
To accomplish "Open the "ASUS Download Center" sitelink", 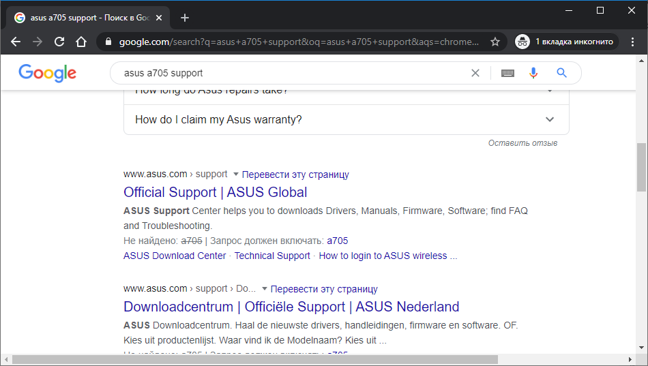I will point(175,256).
